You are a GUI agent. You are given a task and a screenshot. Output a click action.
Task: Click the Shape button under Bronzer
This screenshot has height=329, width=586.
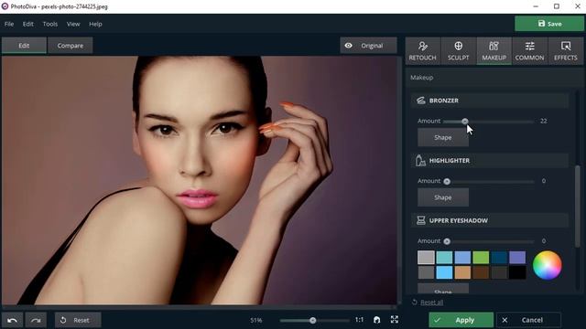pyautogui.click(x=443, y=137)
